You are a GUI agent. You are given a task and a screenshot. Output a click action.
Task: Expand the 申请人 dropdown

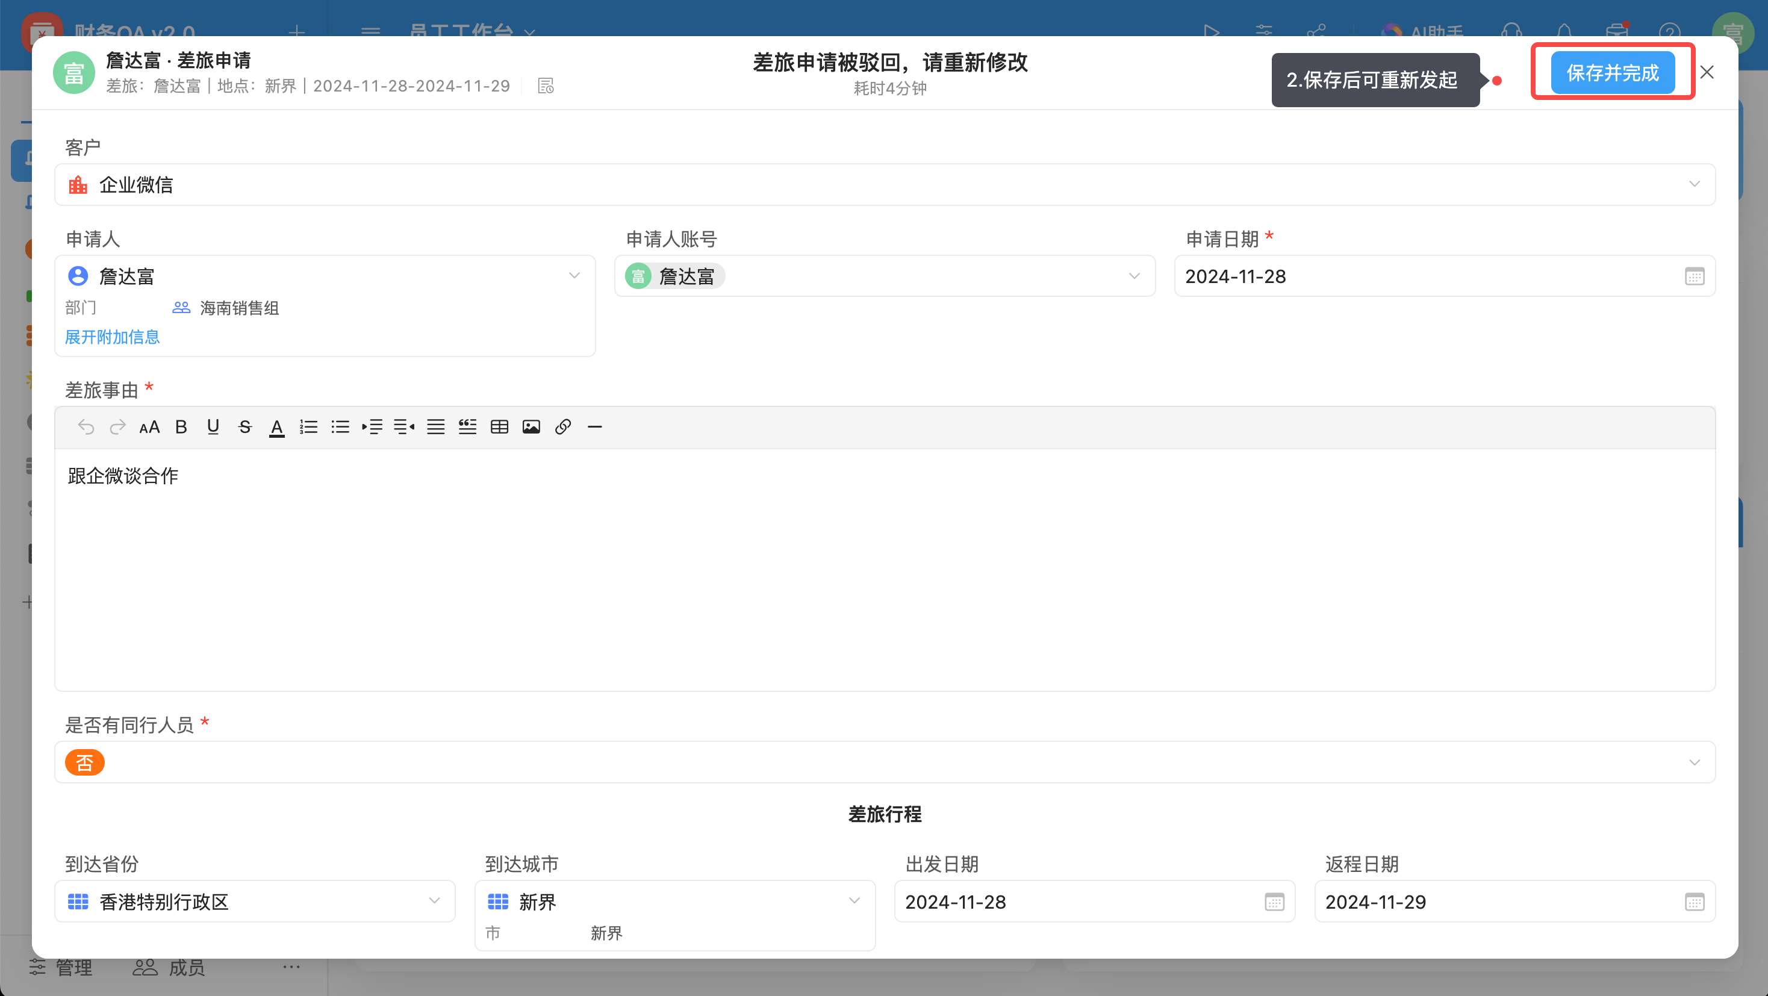pos(574,276)
